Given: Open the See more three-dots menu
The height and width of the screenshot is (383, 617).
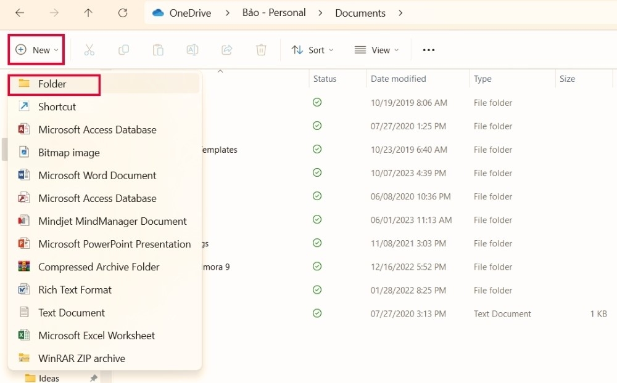Looking at the screenshot, I should point(429,50).
